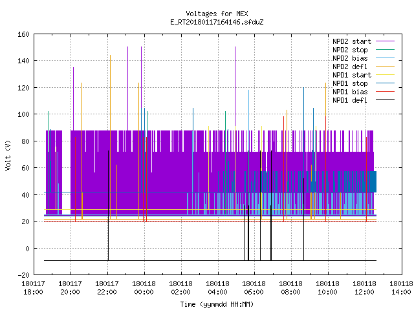Click the dark blue NPD1 stop legend line
This screenshot has height=310, width=414.
385,83
